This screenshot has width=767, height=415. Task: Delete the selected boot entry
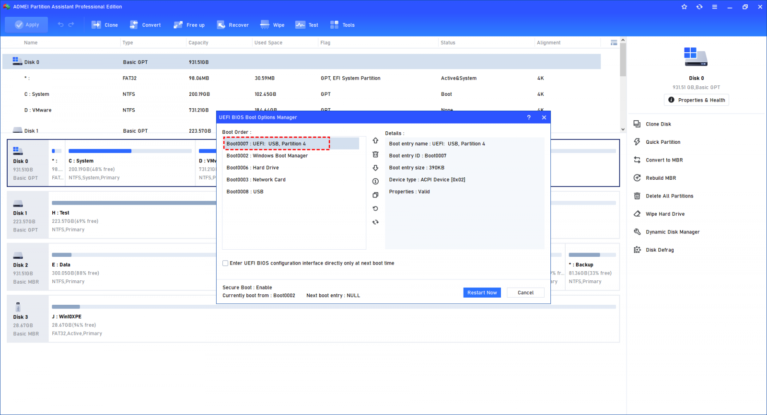pos(375,154)
